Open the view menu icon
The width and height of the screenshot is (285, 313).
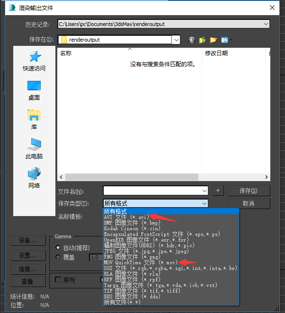227,40
